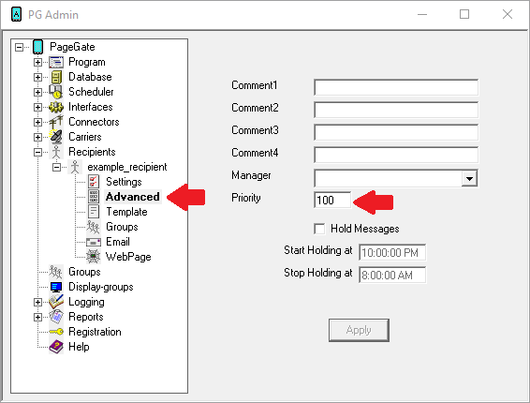Open the Email tree item
Viewport: 530px width, 403px height.
pyautogui.click(x=118, y=242)
